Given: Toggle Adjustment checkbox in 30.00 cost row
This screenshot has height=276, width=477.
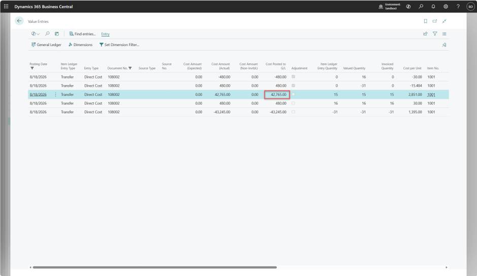Looking at the screenshot, I should tap(293, 103).
